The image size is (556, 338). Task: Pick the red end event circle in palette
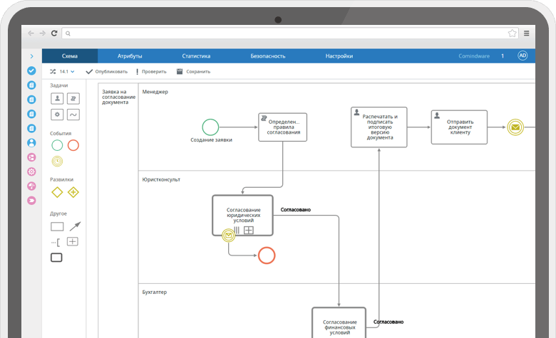click(x=73, y=145)
